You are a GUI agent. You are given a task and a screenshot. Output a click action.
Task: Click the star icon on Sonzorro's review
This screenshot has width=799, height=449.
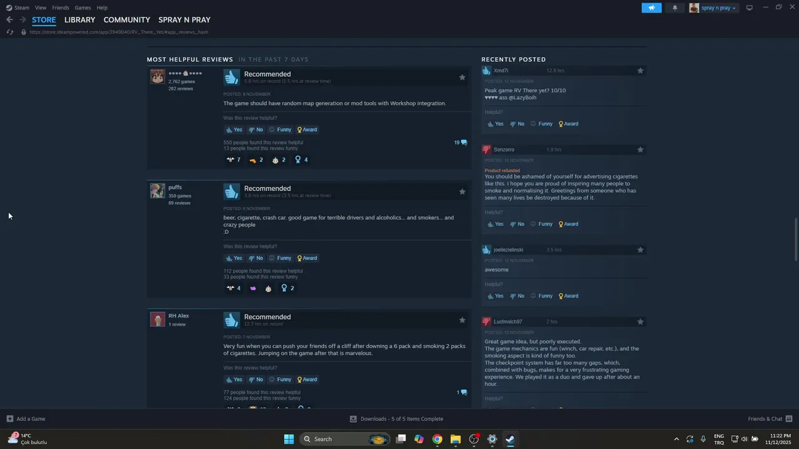(x=640, y=150)
